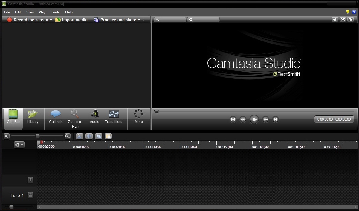Jump to previous clip button
The height and width of the screenshot is (211, 359).
[x=233, y=120]
